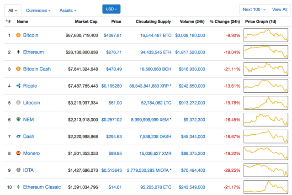This screenshot has width=292, height=195.
Task: Open the Bitcoin name link
Action: point(31,35)
